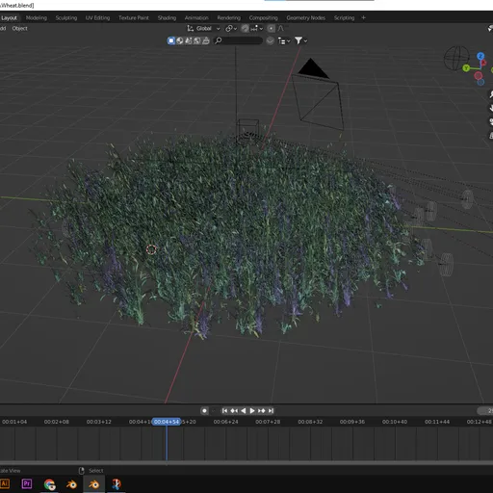
Task: Jump to timeline end
Action: [271, 411]
